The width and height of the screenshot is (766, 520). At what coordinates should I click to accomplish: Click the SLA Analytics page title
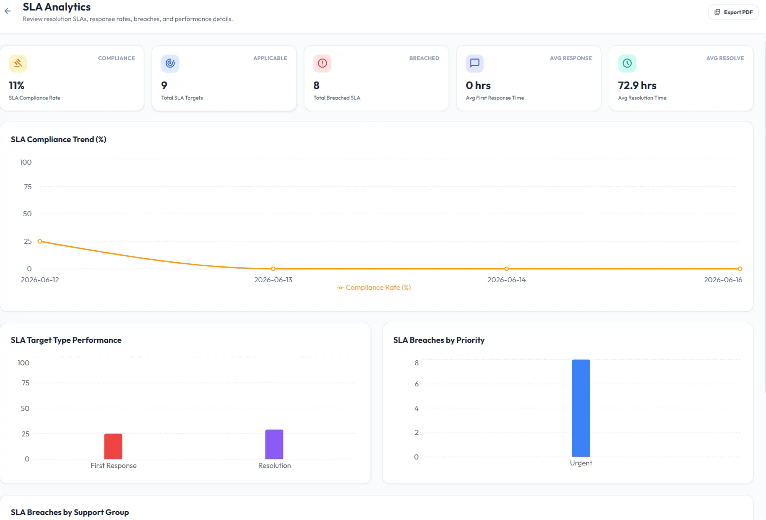[57, 7]
